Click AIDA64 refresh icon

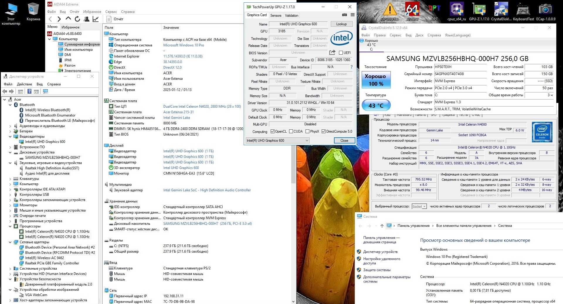(77, 19)
